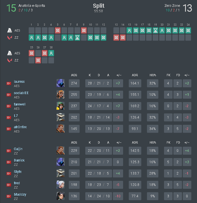Click Maddzy's agent portrait icon

60,196
